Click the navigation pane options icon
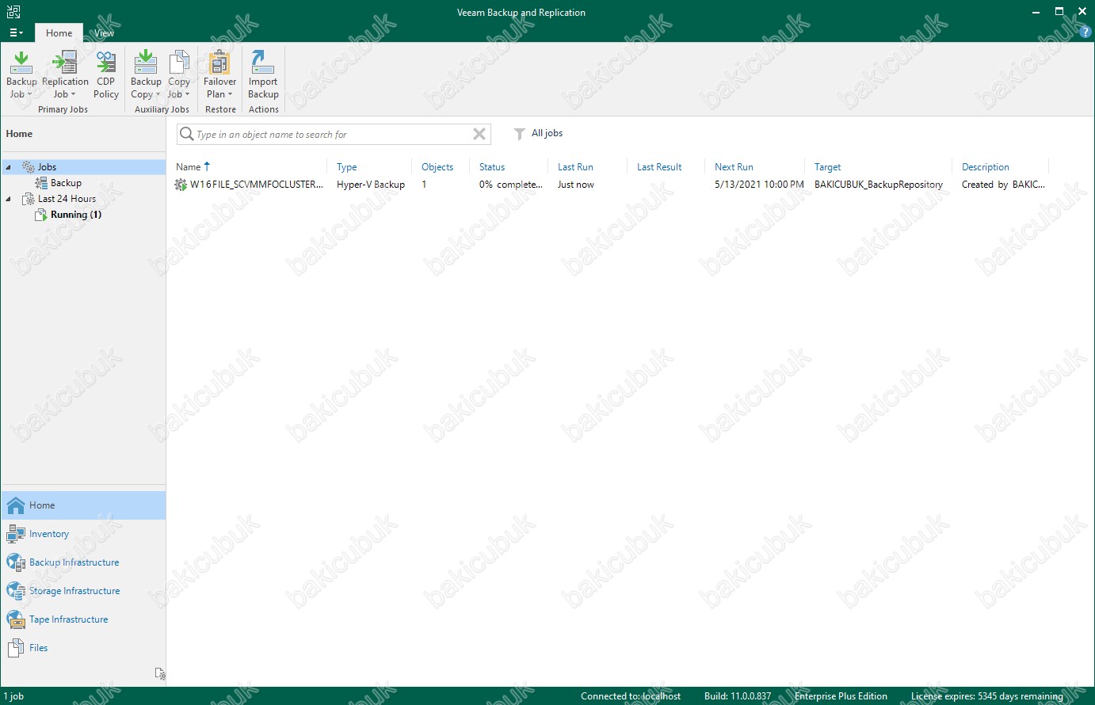This screenshot has height=705, width=1095. [x=160, y=674]
